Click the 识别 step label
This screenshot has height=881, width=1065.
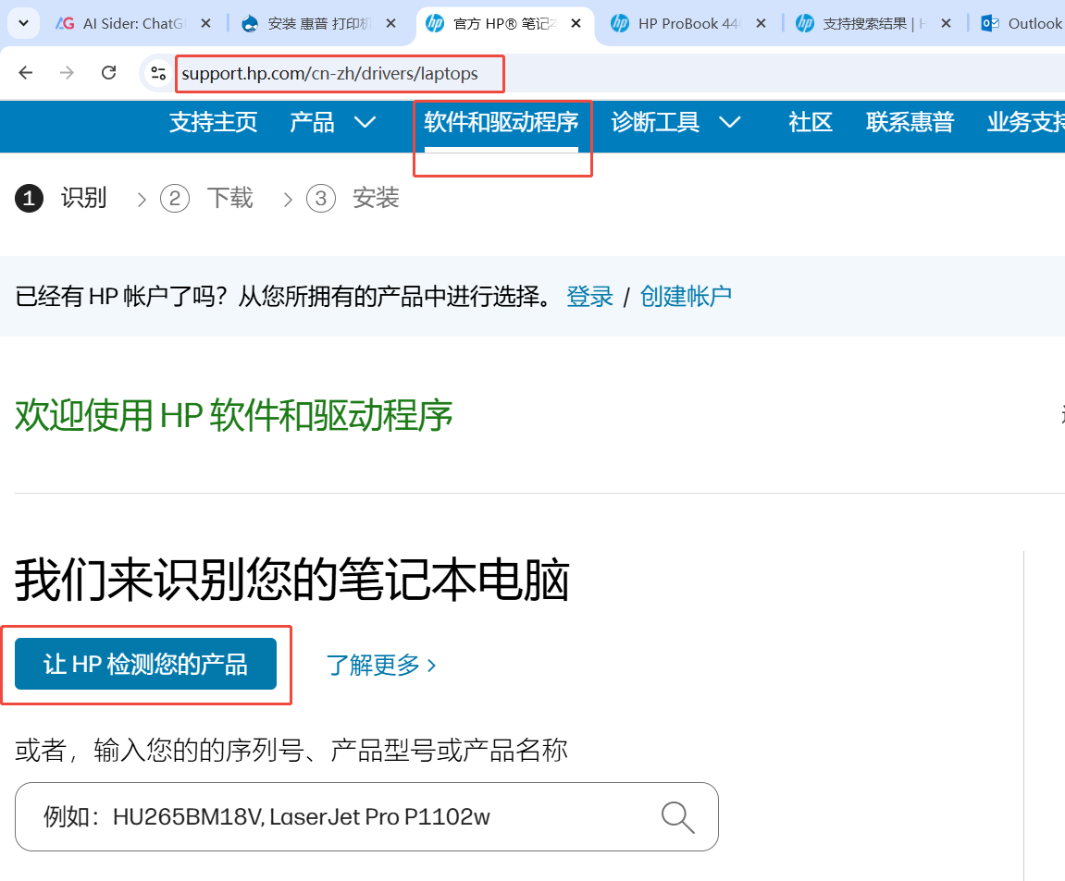[83, 198]
